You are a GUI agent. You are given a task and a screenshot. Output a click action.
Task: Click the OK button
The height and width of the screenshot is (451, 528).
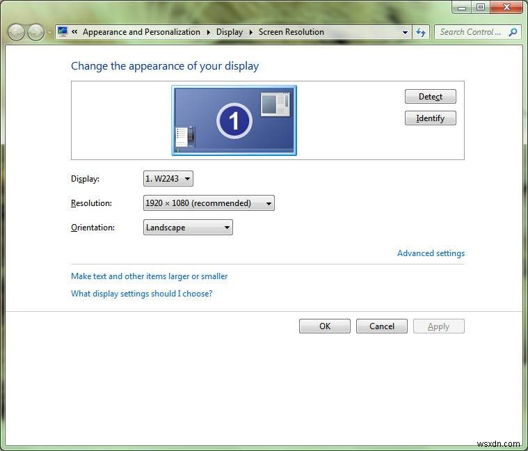click(x=325, y=326)
